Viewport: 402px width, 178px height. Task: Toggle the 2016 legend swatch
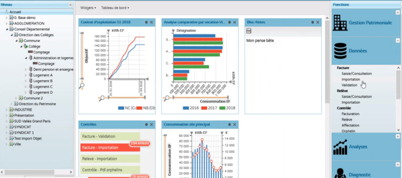[x=186, y=108]
